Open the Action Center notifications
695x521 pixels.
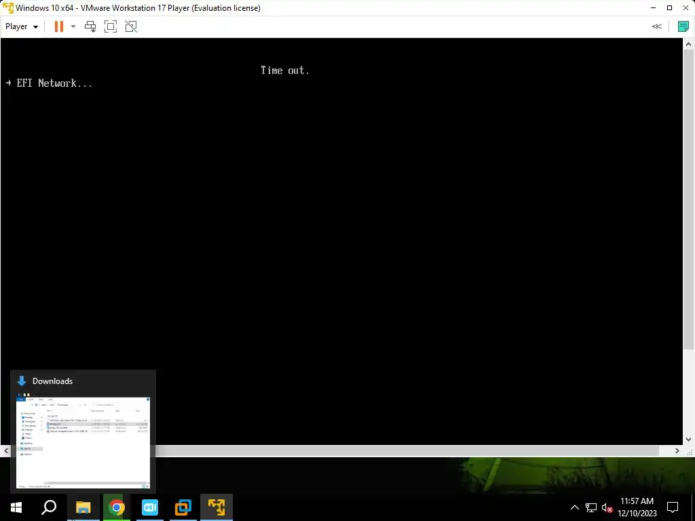[x=673, y=507]
